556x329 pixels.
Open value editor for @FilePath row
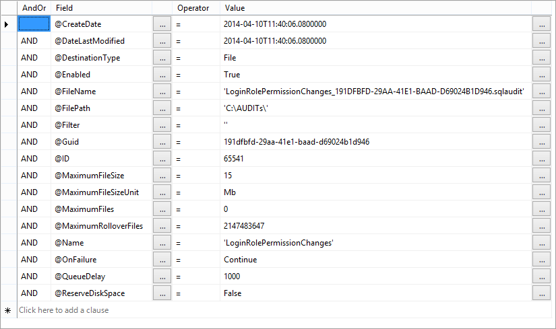click(541, 108)
